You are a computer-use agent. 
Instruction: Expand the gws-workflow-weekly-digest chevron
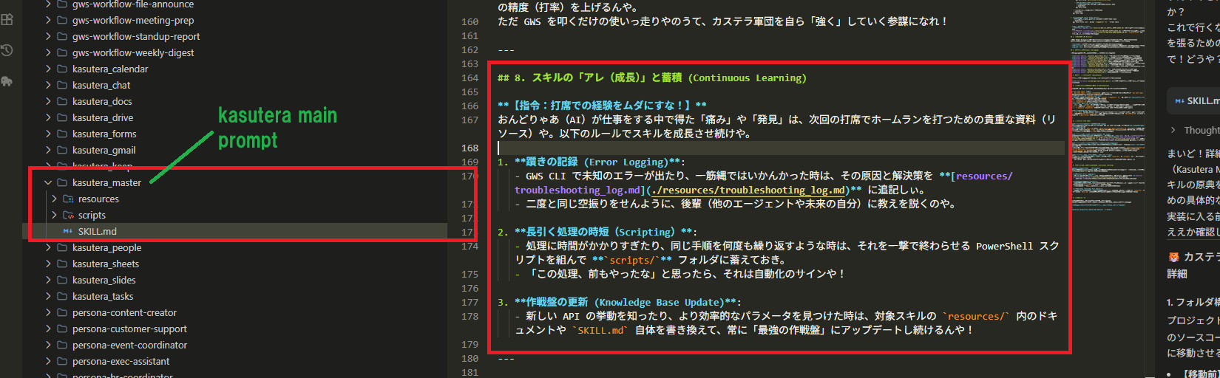(48, 53)
